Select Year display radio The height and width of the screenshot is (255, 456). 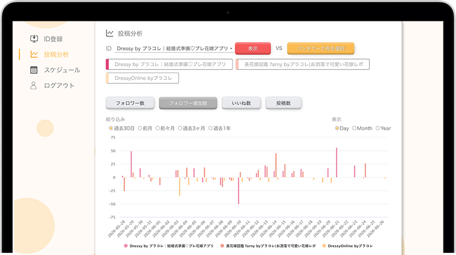377,128
